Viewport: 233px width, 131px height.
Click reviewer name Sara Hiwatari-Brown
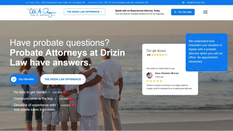(x=167, y=73)
